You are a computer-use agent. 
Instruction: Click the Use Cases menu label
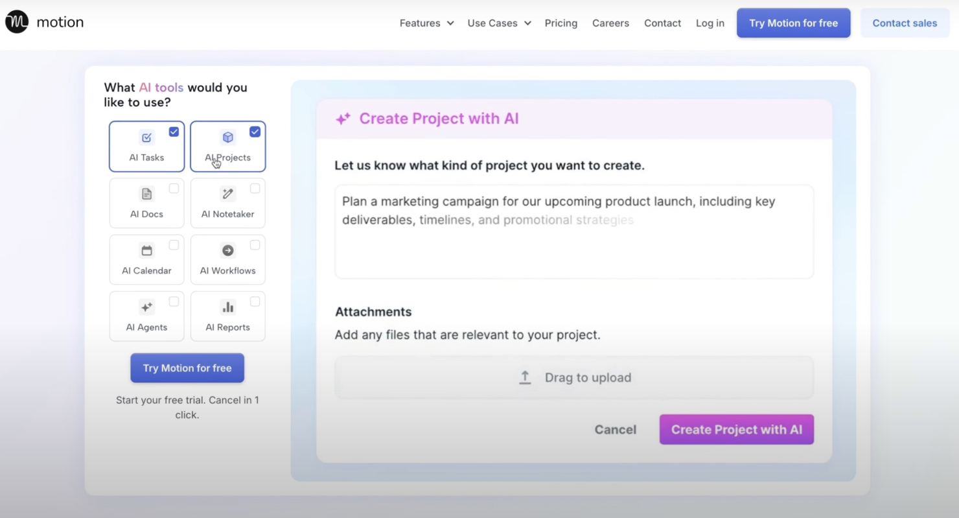(492, 23)
